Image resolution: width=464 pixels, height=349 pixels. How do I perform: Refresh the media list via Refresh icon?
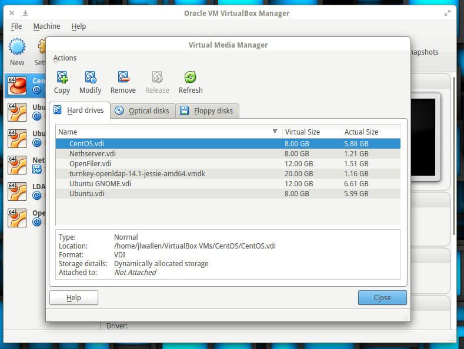point(191,77)
